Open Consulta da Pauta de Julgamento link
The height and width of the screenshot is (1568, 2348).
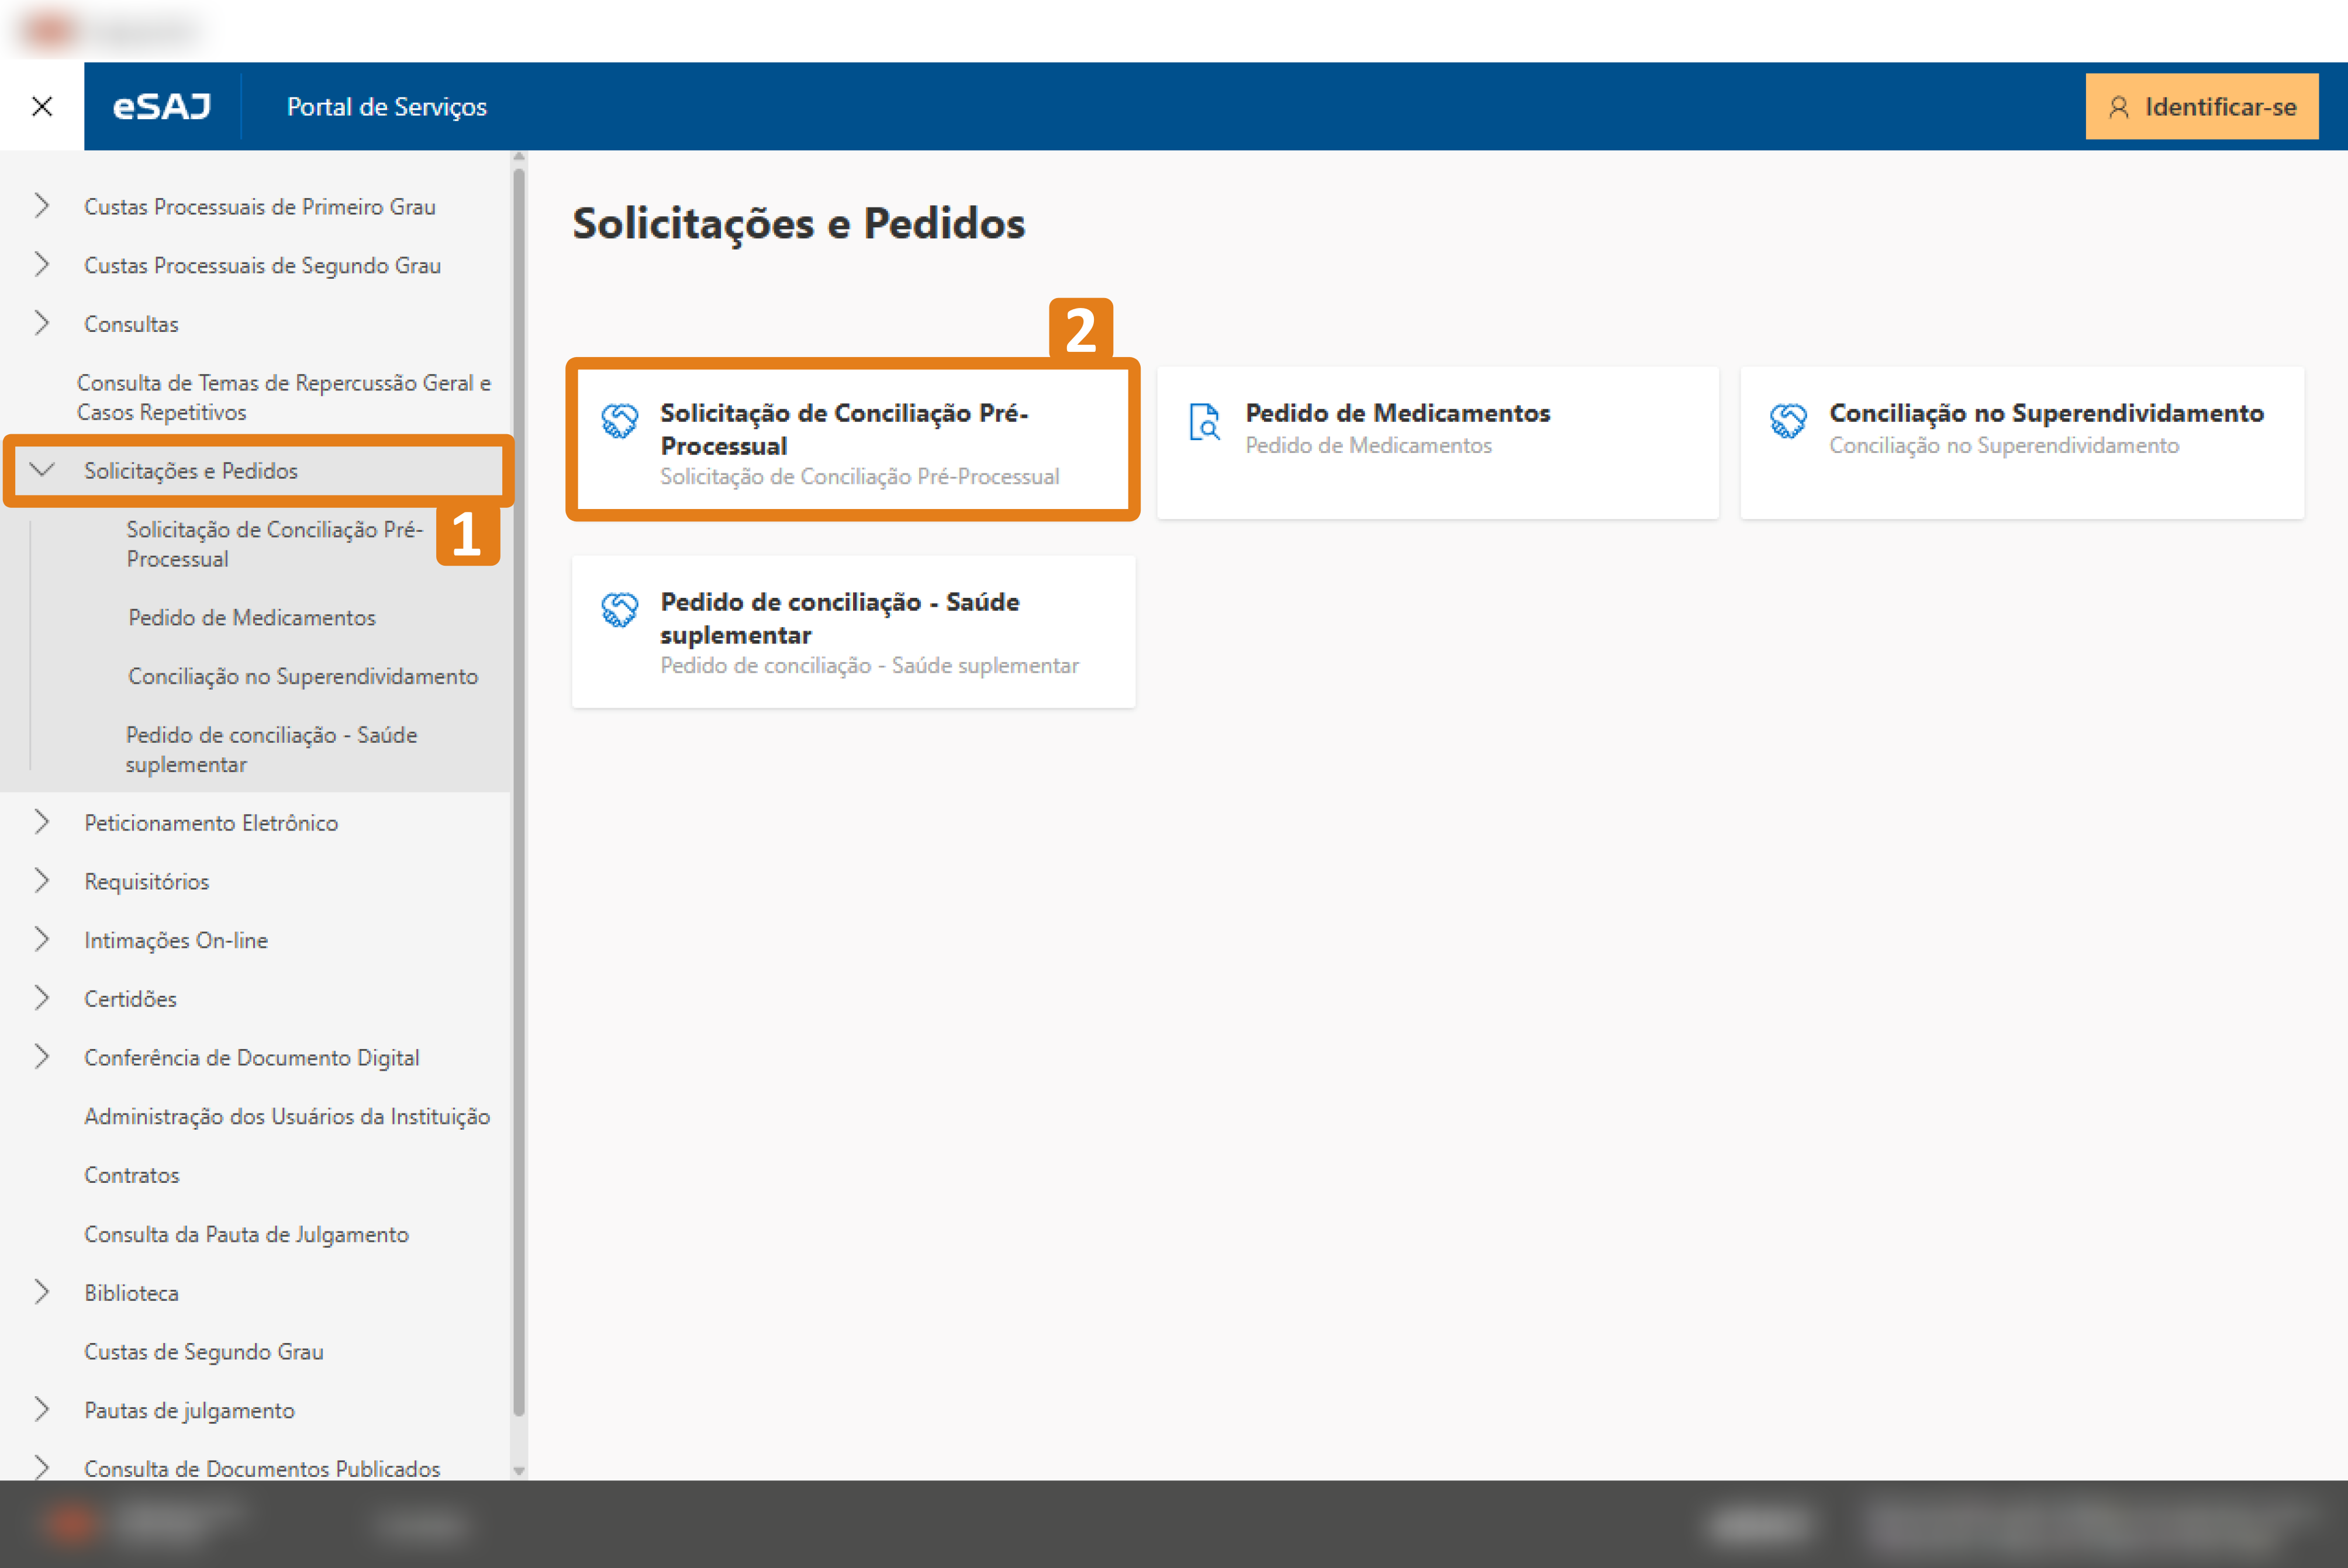coord(246,1234)
